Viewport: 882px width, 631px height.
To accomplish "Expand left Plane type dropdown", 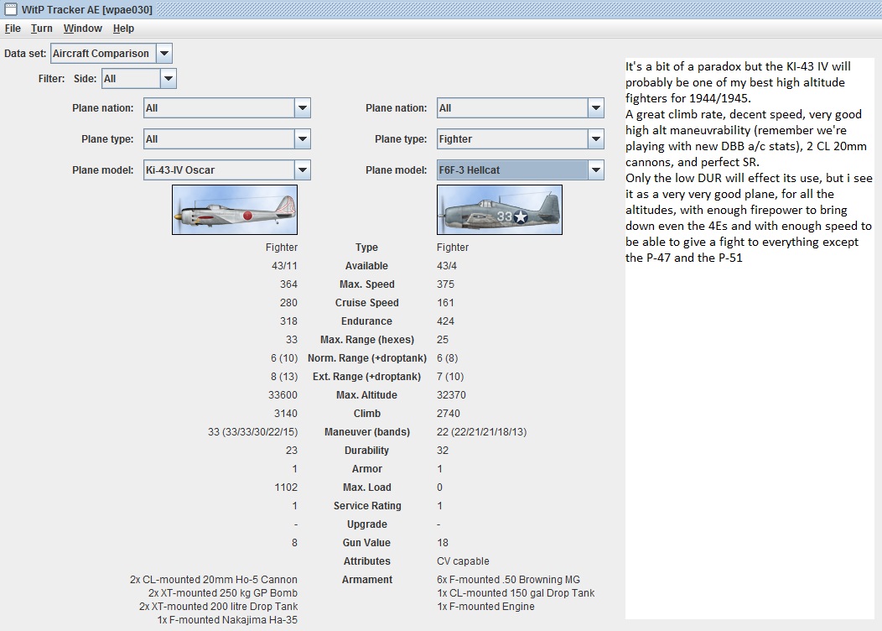I will pos(303,139).
